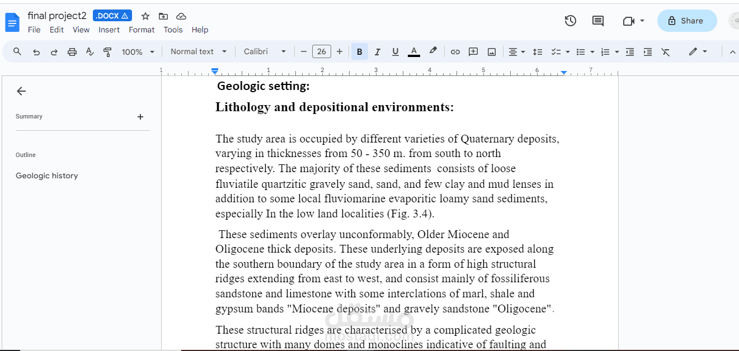Run spelling and grammar check
Image resolution: width=739 pixels, height=351 pixels.
[90, 52]
